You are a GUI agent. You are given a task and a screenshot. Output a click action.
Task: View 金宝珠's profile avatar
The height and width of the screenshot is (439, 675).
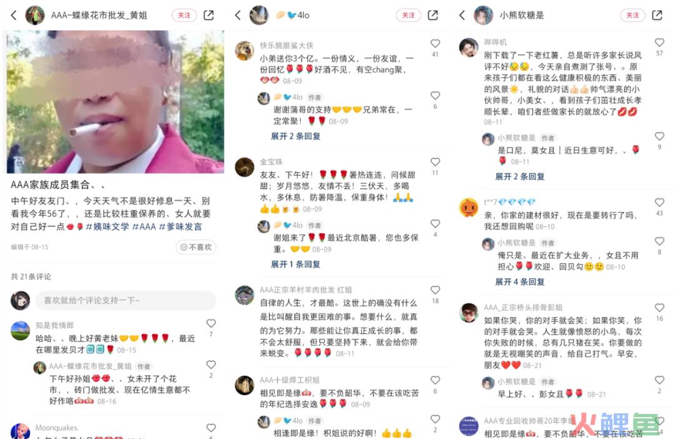[x=244, y=167]
